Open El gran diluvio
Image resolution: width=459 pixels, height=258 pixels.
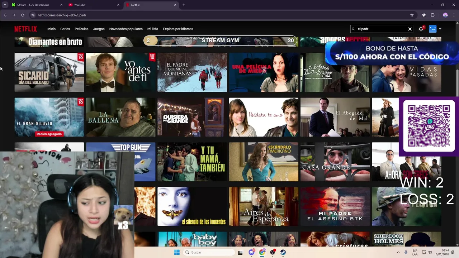coord(49,117)
